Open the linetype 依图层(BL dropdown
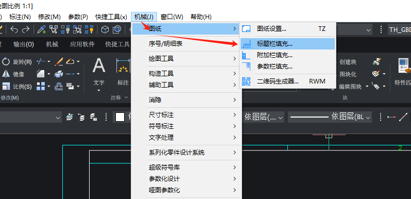 click(x=330, y=117)
